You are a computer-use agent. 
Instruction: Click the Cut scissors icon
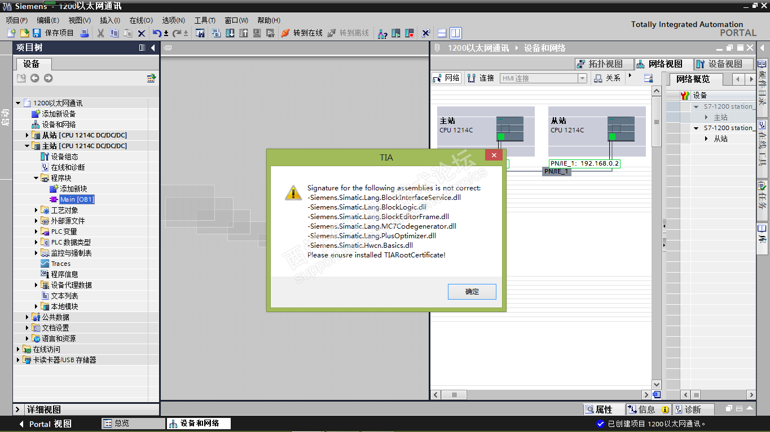pos(100,33)
